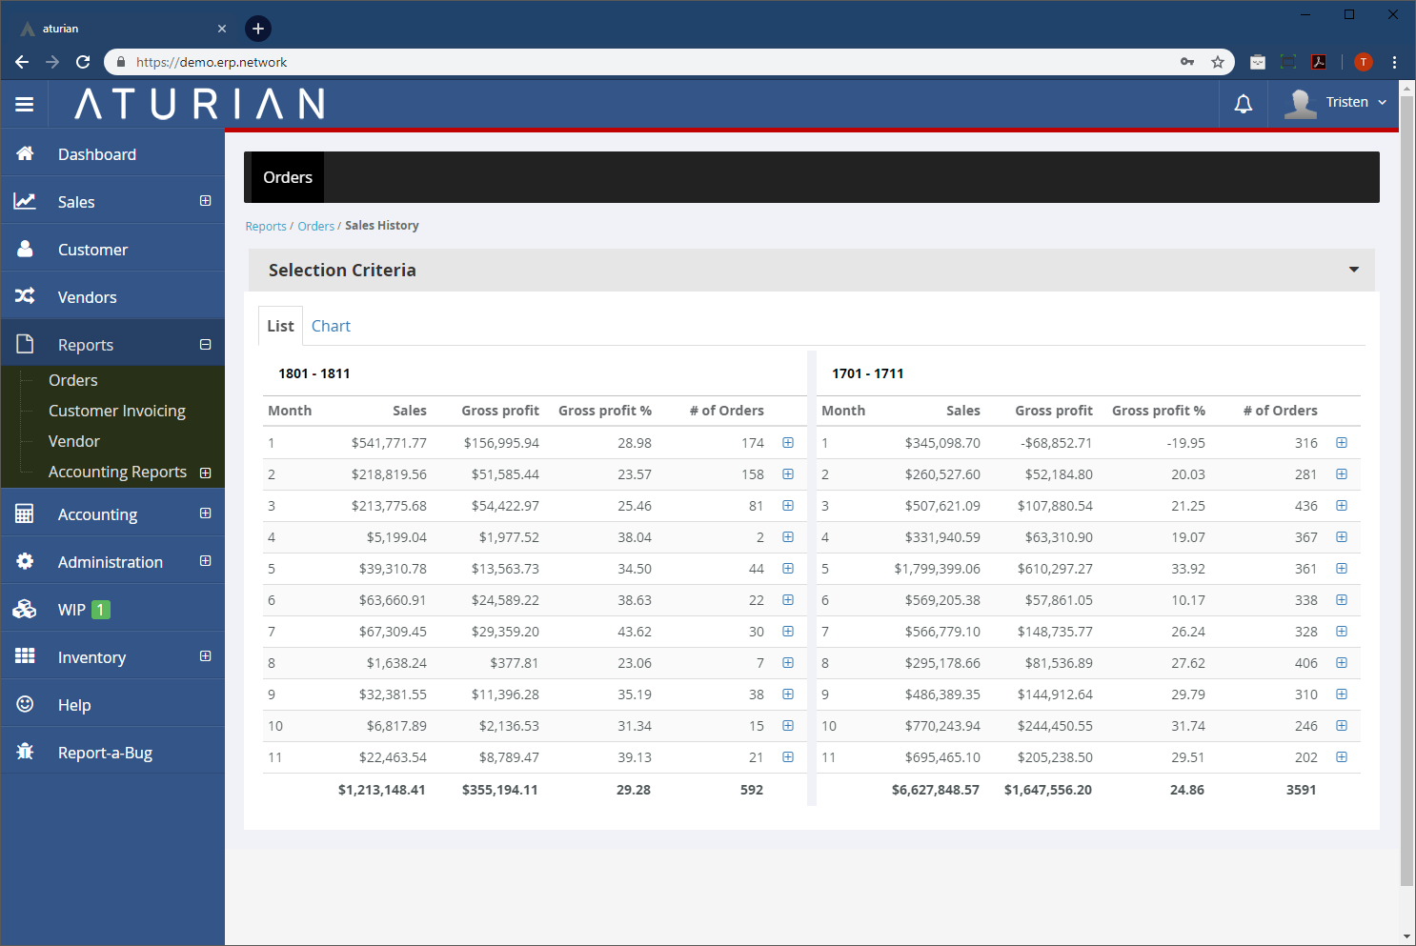Viewport: 1416px width, 946px height.
Task: Click the Dashboard home icon
Action: click(x=26, y=153)
